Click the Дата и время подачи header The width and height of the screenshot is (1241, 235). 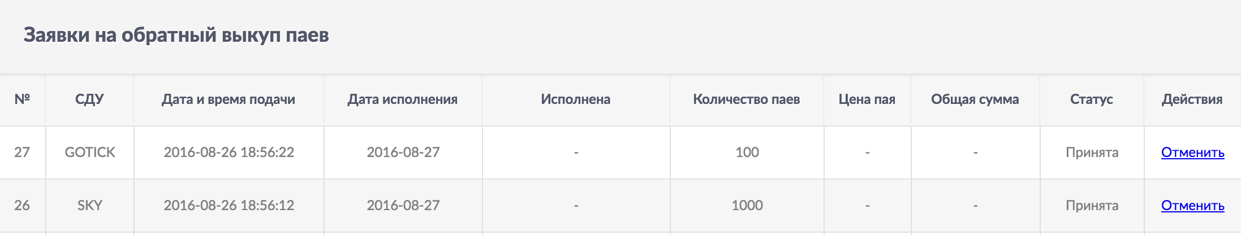tap(229, 99)
